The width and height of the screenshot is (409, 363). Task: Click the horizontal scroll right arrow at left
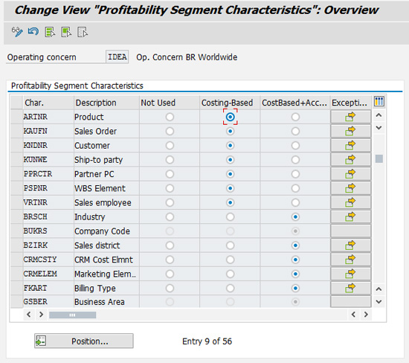tap(41, 315)
